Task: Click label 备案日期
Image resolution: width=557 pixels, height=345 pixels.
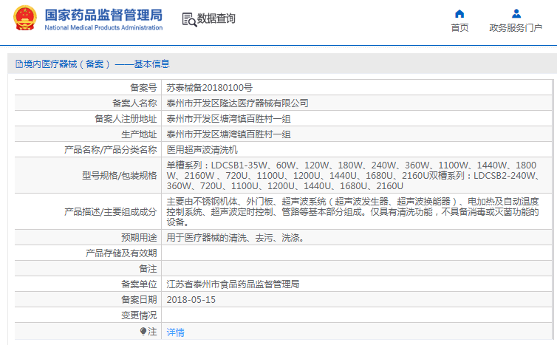Action: 139,300
